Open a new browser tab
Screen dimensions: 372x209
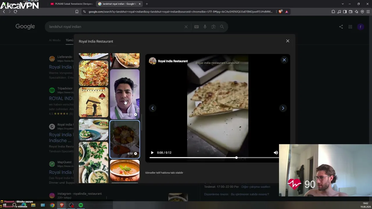(147, 4)
